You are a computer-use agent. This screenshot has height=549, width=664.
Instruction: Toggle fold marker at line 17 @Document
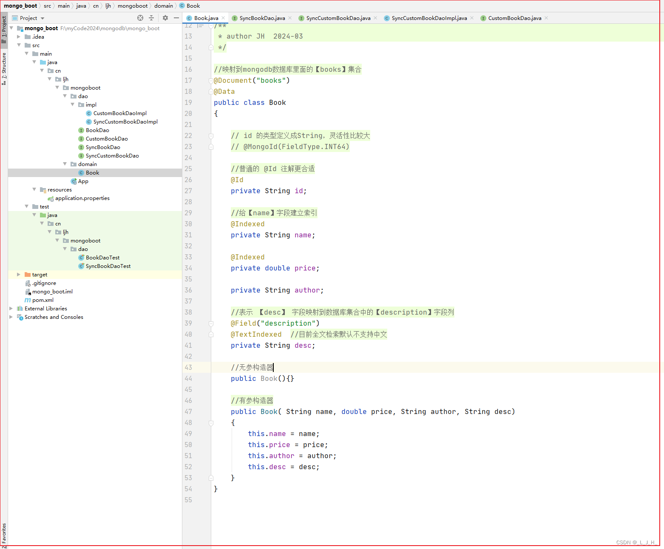pos(211,81)
